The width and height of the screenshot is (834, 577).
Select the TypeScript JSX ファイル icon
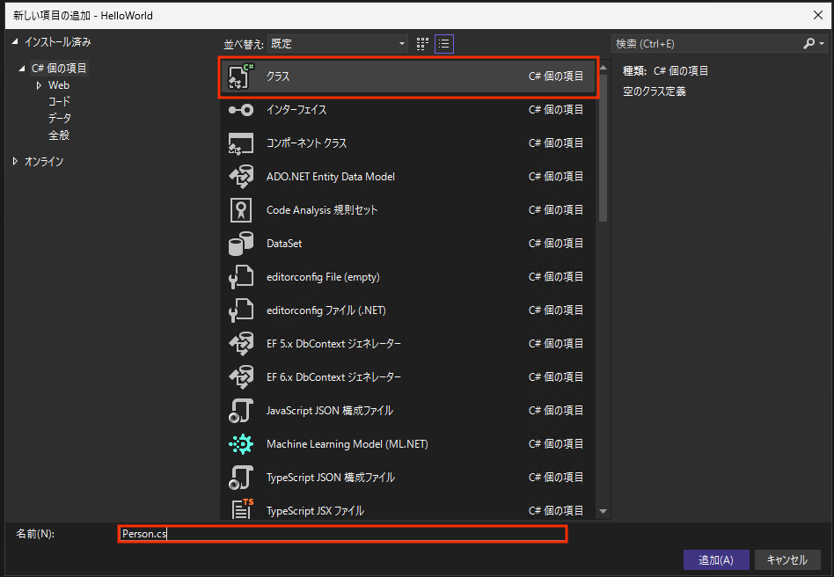(x=243, y=509)
